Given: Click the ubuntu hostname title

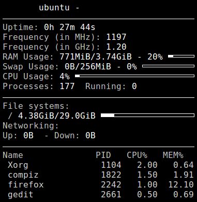Looking at the screenshot, I should (x=54, y=8).
